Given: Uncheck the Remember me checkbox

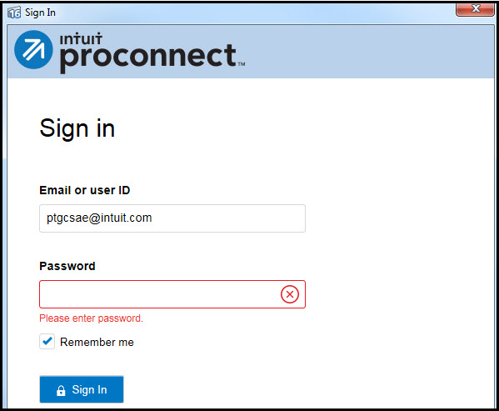Looking at the screenshot, I should click(x=47, y=342).
